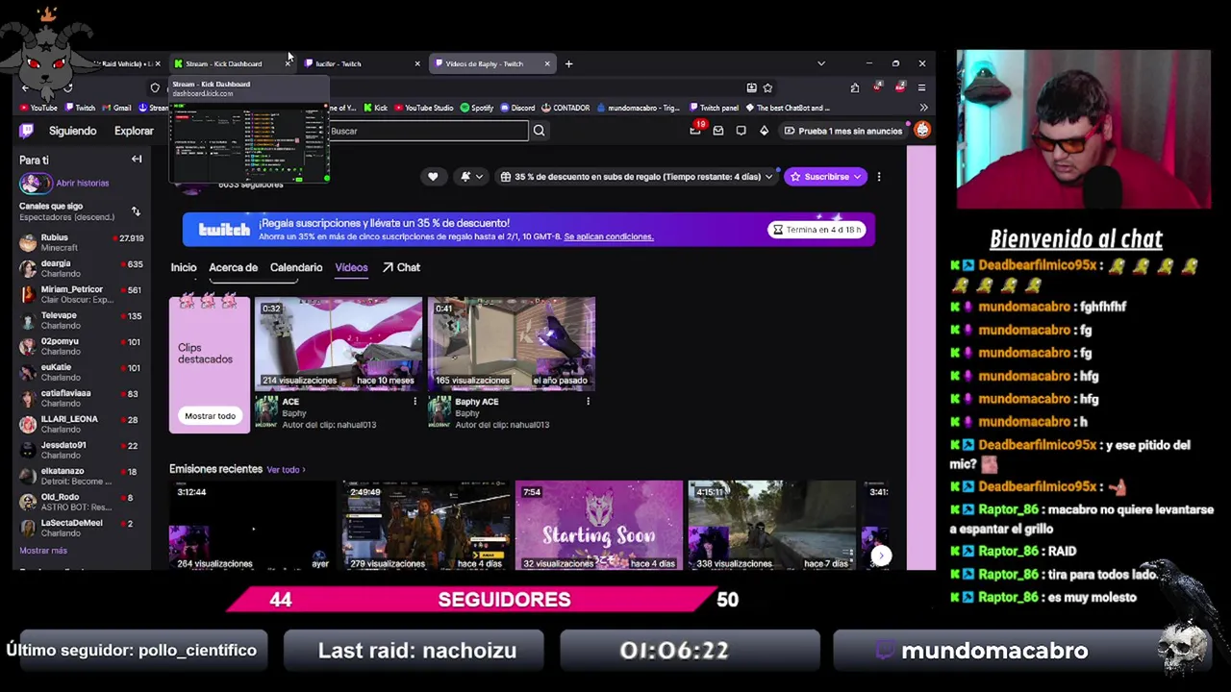
Task: Open channel more options three-dot menu
Action: click(879, 177)
